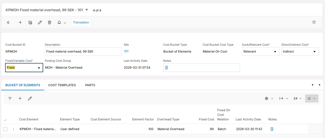Expand the record selector arrow beside title
Viewport: 325px width, 138px height.
click(x=87, y=10)
